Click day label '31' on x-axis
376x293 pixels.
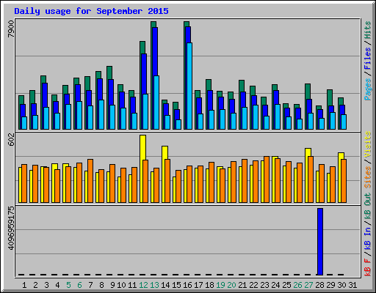click(352, 285)
